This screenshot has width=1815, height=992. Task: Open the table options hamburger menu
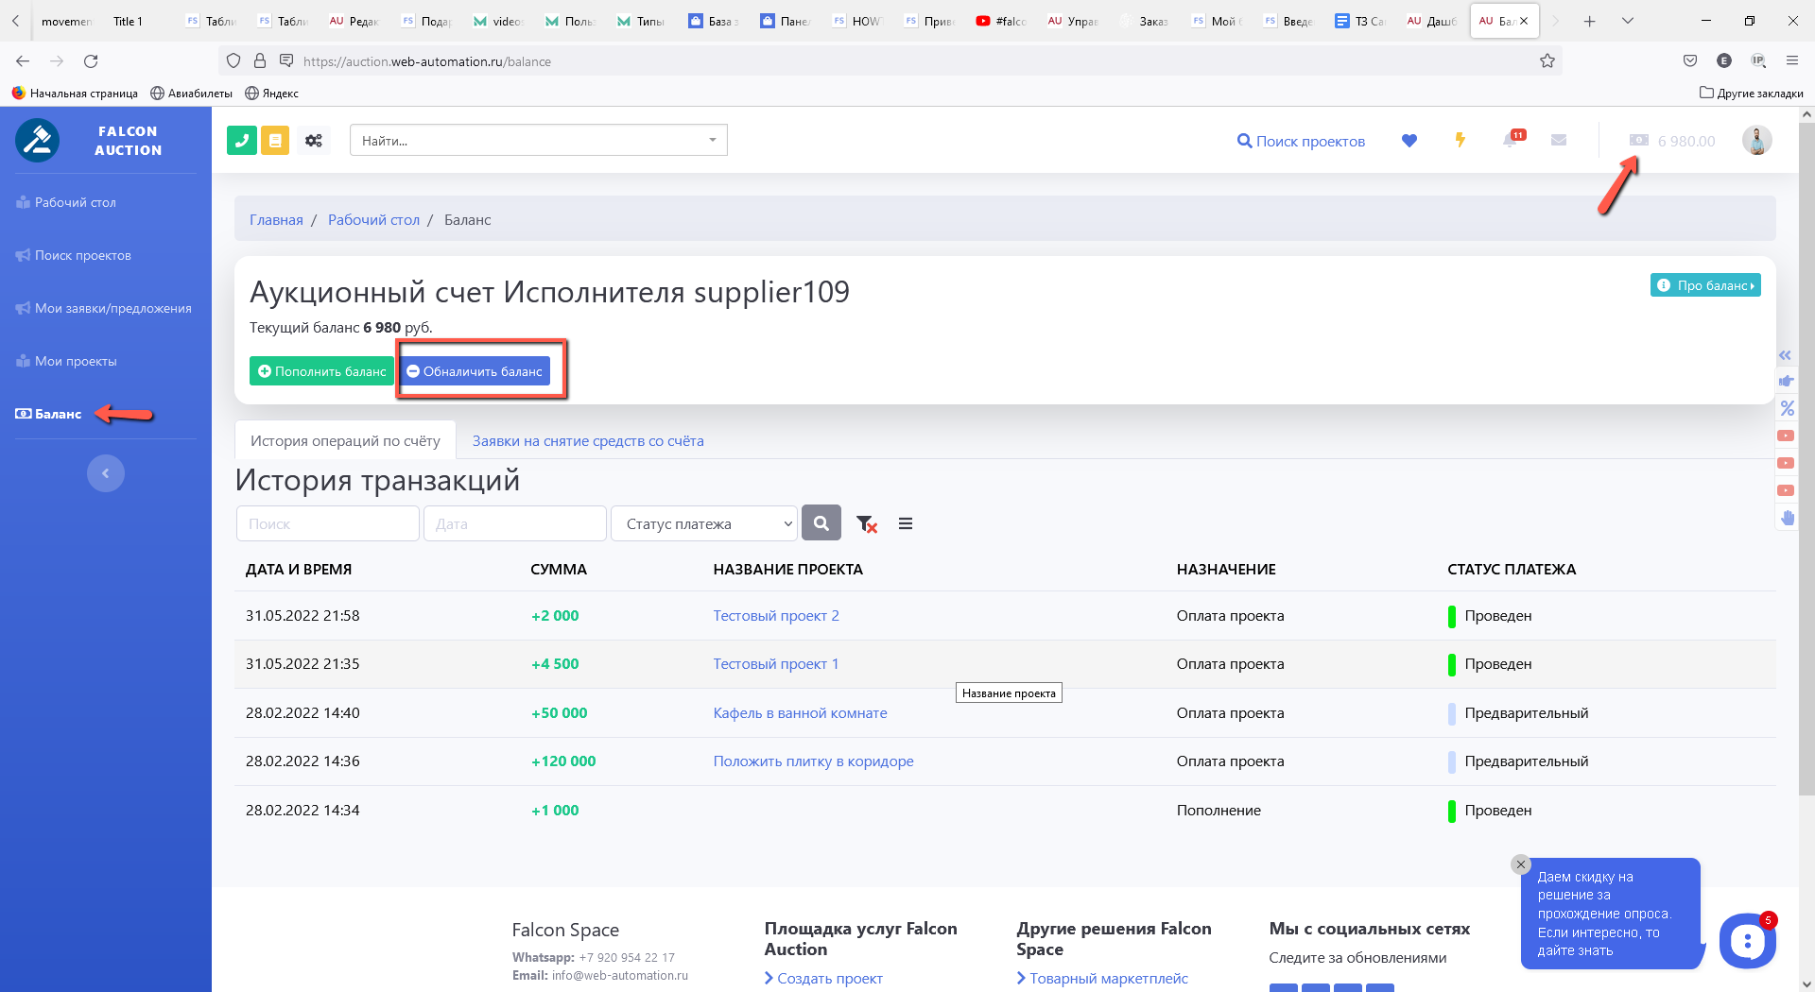click(x=906, y=524)
